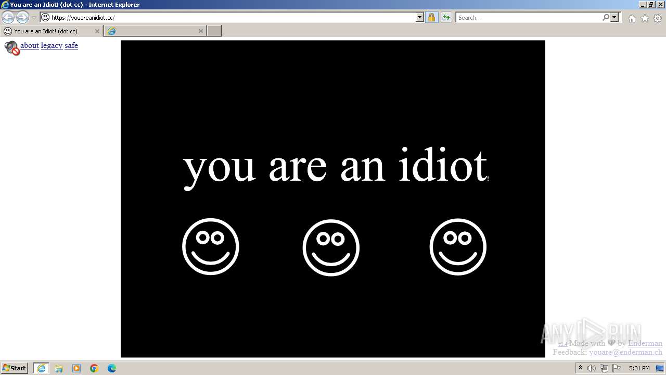
Task: Close the 'You are an Idiot! (dot cc)' tab
Action: 97,31
